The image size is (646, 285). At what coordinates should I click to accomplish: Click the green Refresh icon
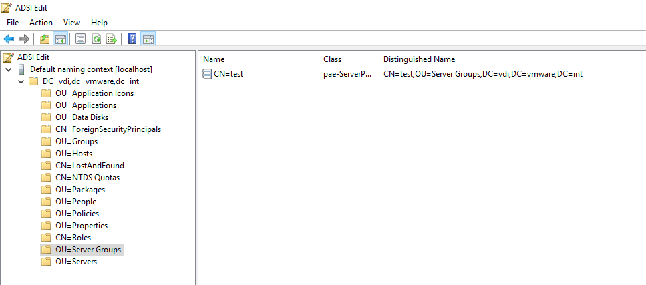tap(96, 39)
